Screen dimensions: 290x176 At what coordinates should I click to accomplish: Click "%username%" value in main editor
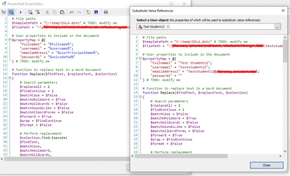tap(59, 49)
